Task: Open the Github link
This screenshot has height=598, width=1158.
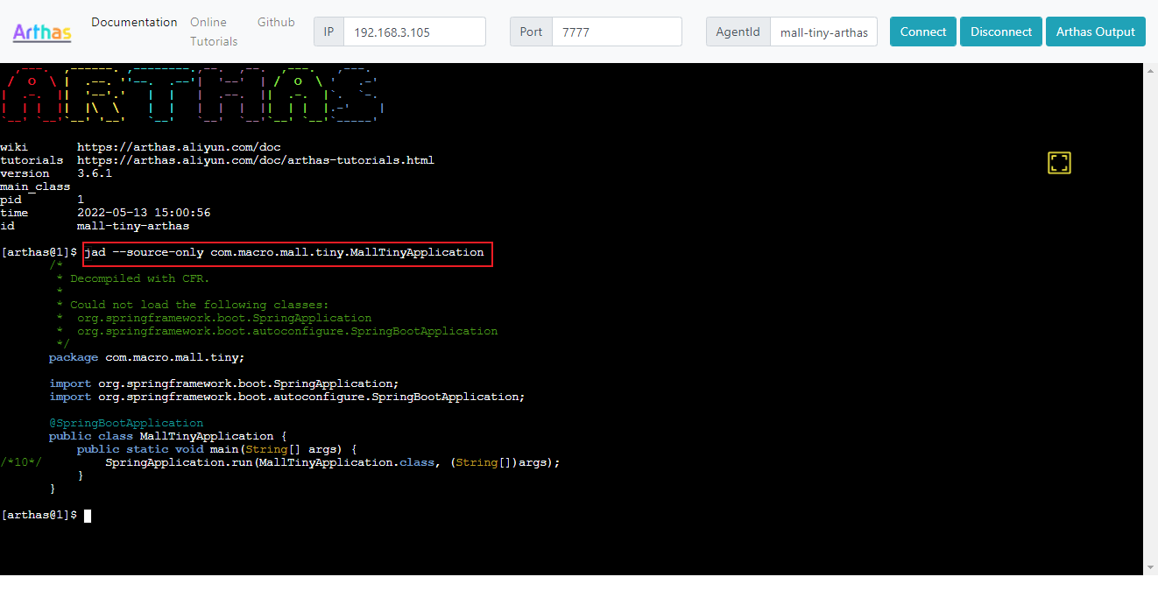Action: (x=276, y=22)
